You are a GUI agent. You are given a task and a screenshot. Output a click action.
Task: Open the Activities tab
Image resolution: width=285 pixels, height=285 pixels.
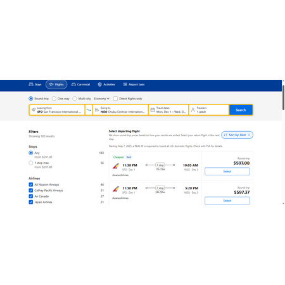[106, 84]
